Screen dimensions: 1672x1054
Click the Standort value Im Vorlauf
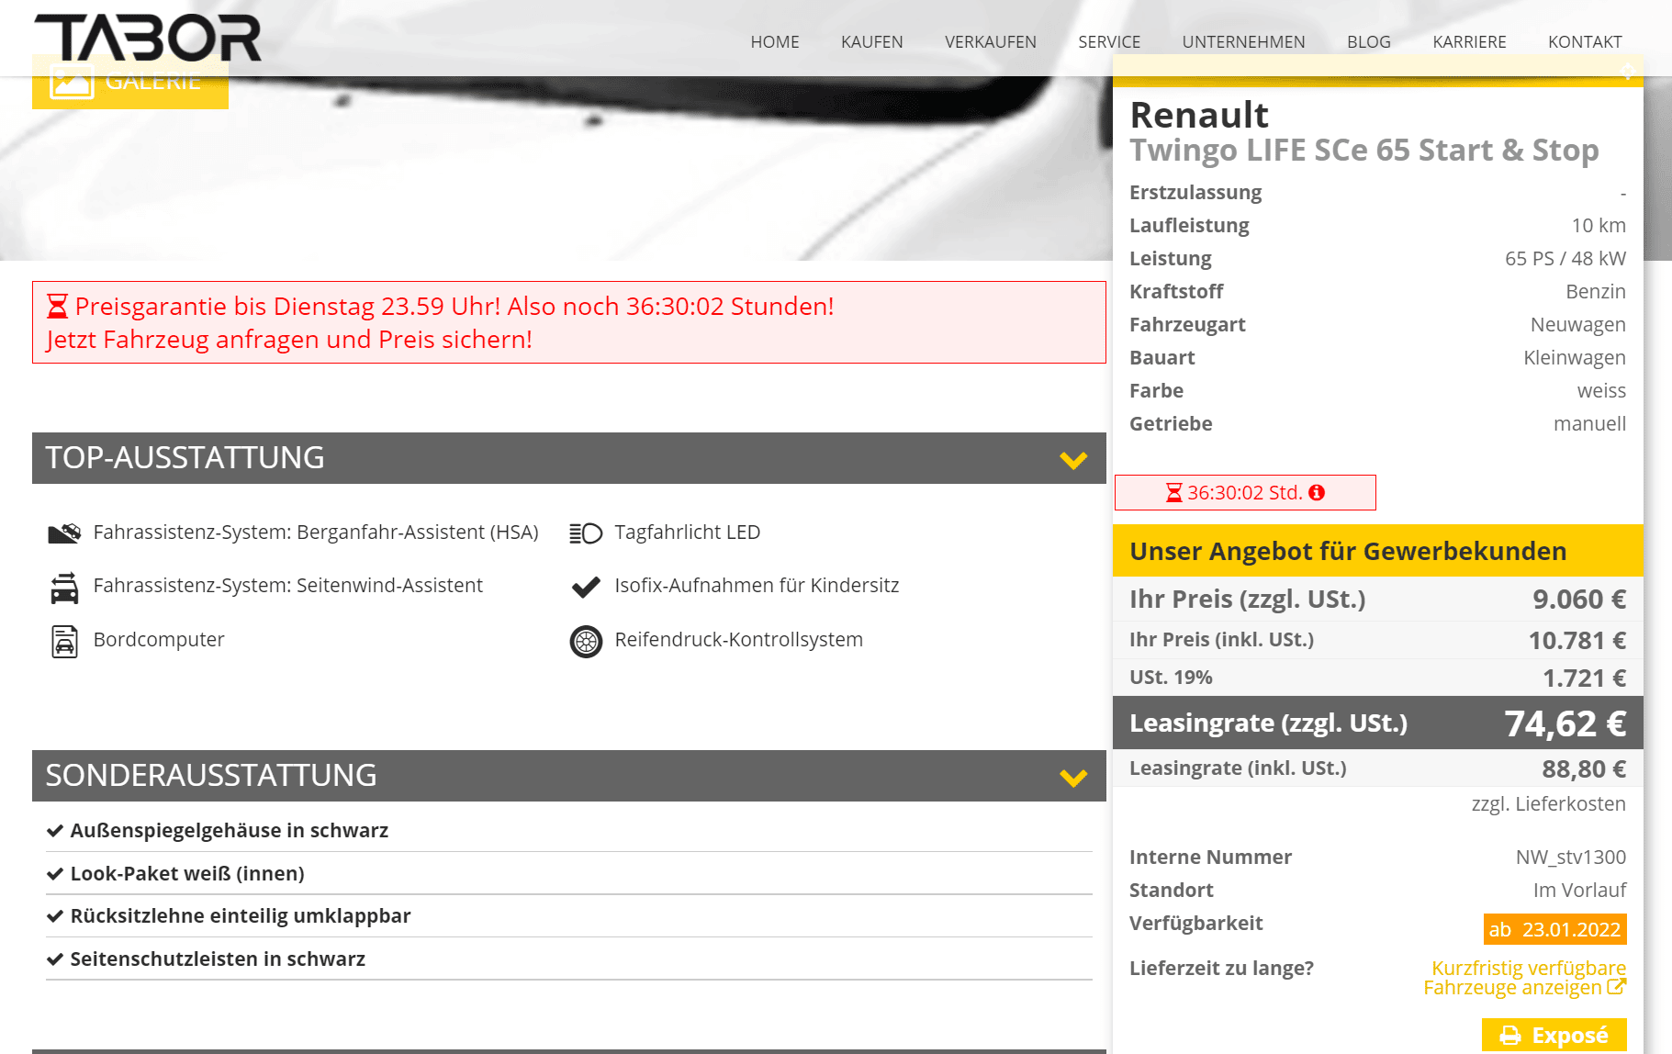(1579, 891)
